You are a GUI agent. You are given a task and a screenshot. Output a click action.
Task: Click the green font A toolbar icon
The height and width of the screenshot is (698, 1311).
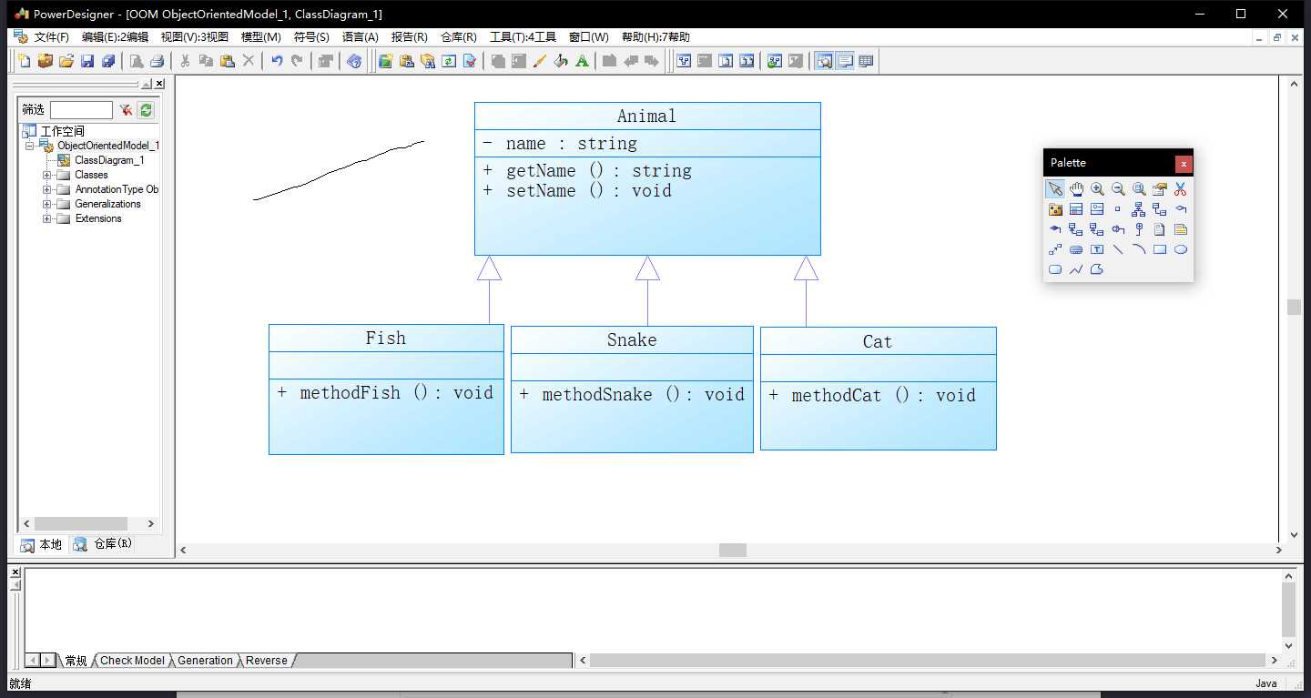coord(582,61)
